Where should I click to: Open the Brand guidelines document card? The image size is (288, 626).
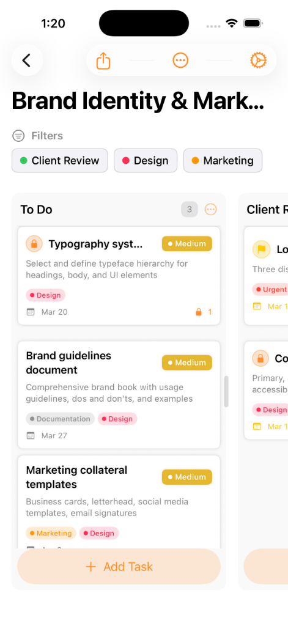(x=119, y=394)
